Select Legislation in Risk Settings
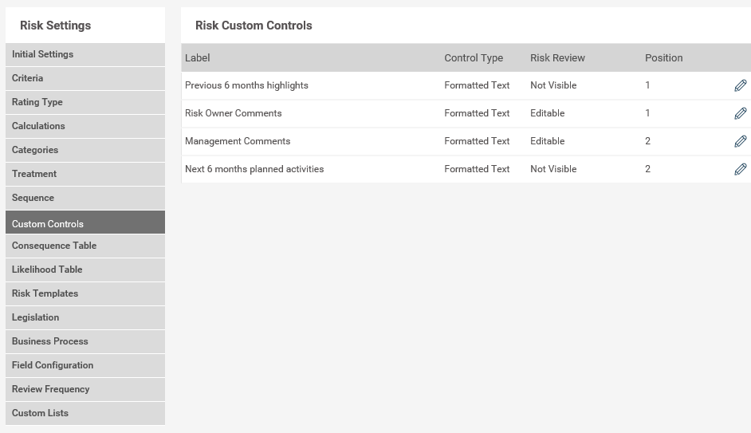The image size is (751, 433). [x=85, y=318]
